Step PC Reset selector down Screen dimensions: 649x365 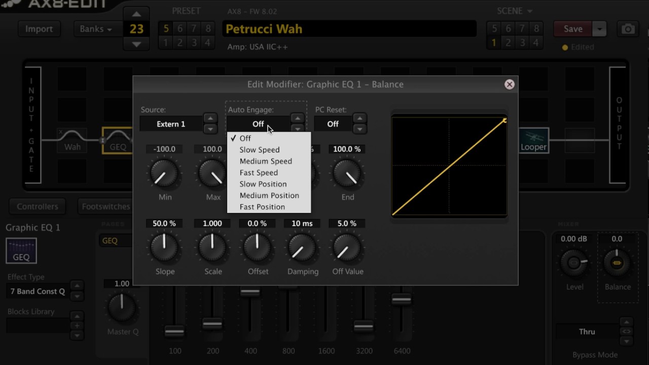[x=359, y=129]
